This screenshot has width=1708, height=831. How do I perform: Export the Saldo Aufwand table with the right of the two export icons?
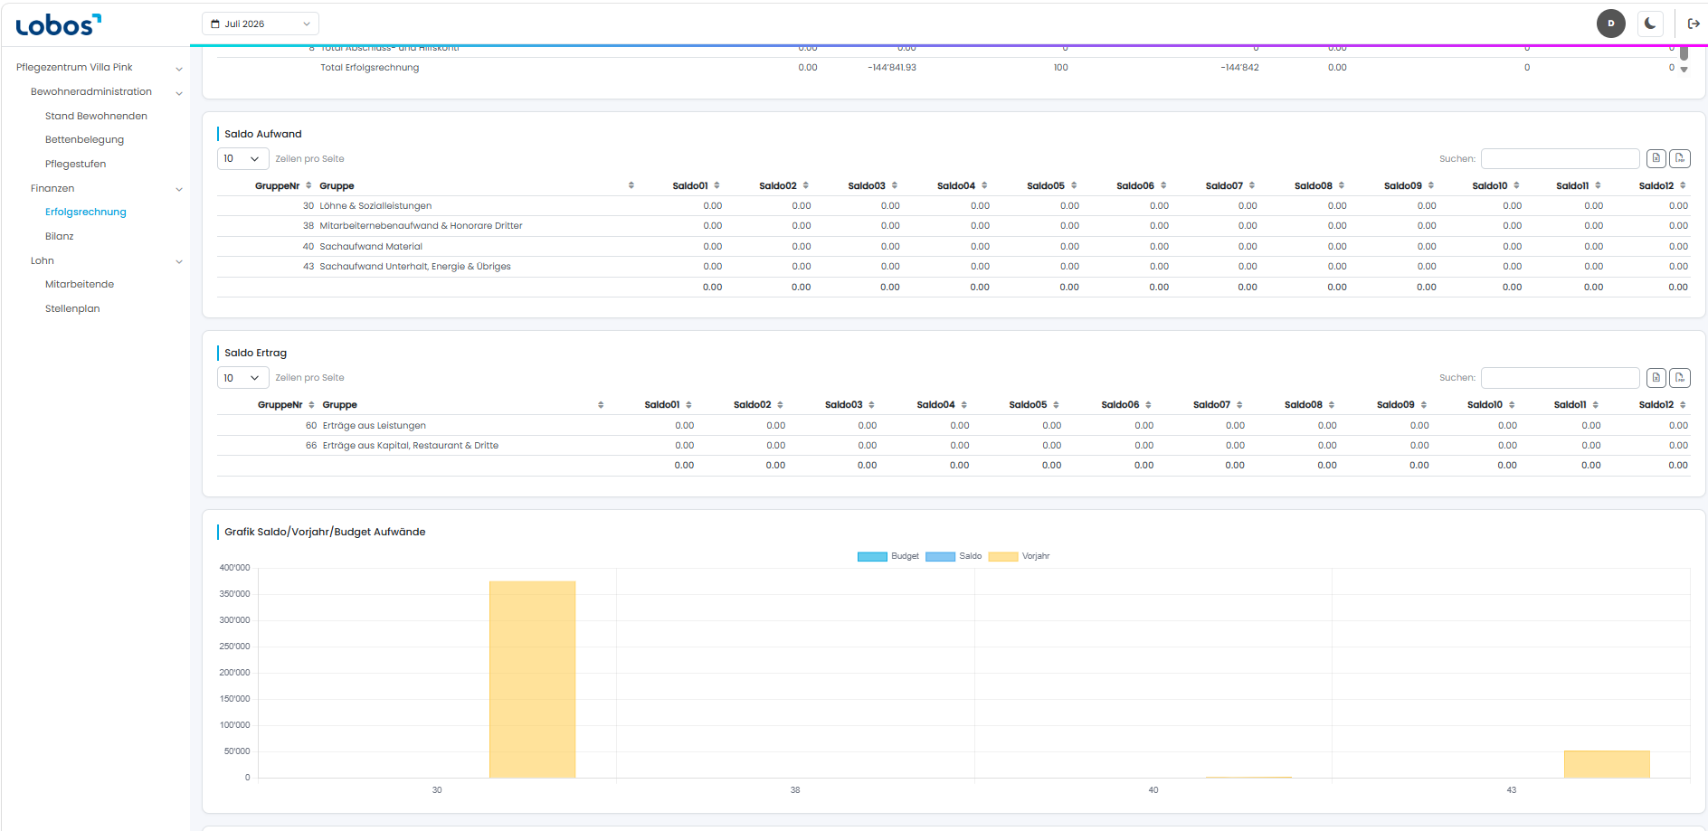click(x=1680, y=158)
